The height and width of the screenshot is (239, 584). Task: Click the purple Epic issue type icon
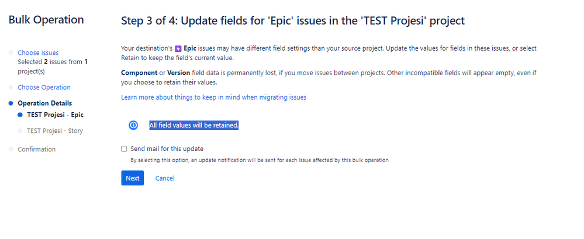(x=178, y=48)
